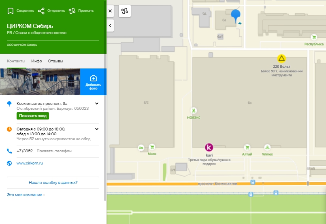Click the hotel bed marker near Маяк

[141, 148]
